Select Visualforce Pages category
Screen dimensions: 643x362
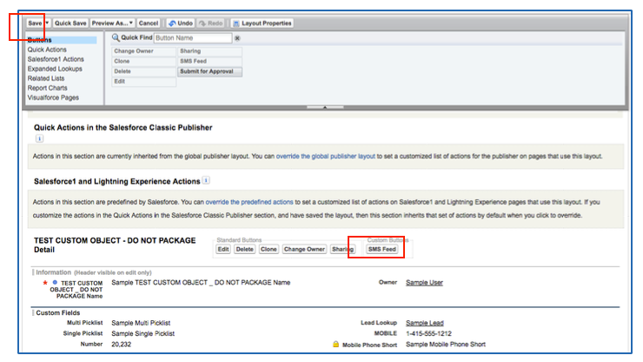point(53,97)
